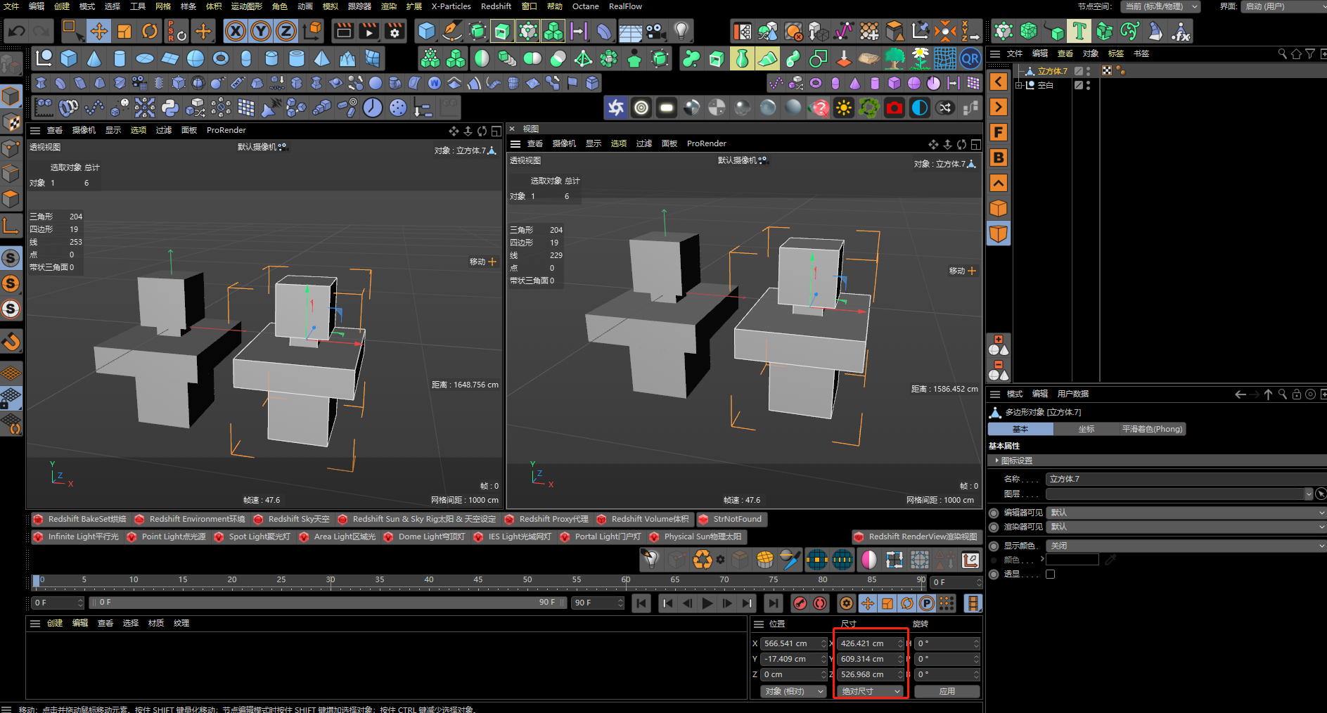The width and height of the screenshot is (1327, 713).
Task: Add a sphere primitive
Action: point(195,58)
